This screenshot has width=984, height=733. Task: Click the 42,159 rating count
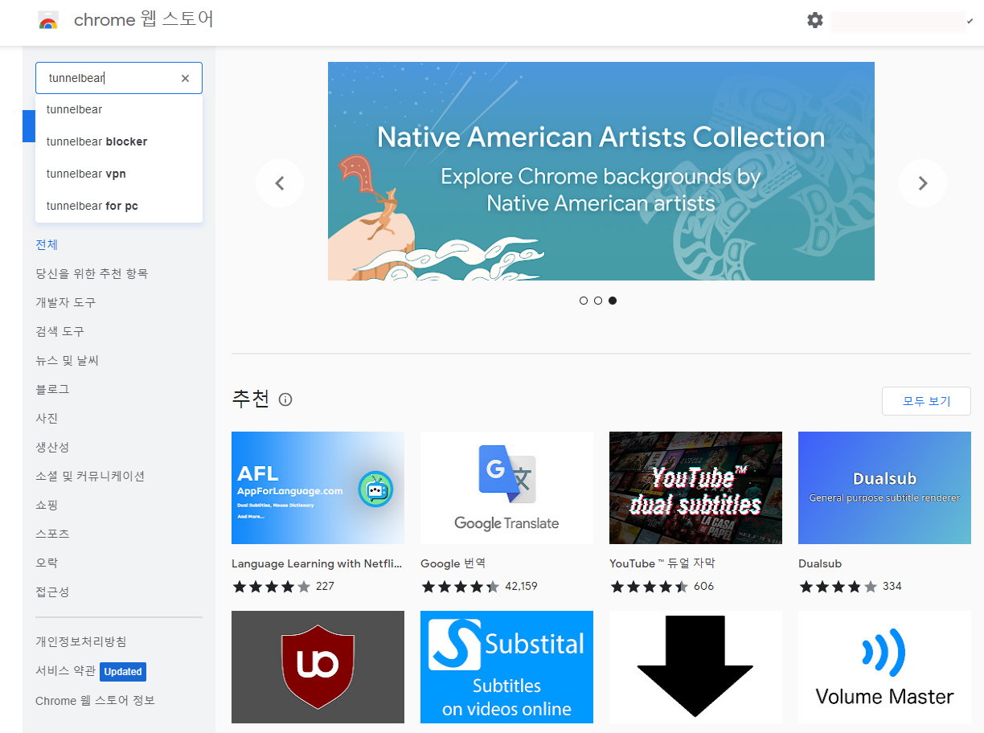click(x=521, y=586)
